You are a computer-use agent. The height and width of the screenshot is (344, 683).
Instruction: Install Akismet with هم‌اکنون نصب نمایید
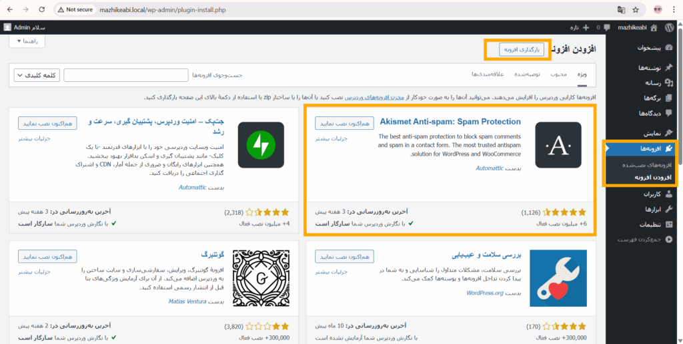(345, 123)
